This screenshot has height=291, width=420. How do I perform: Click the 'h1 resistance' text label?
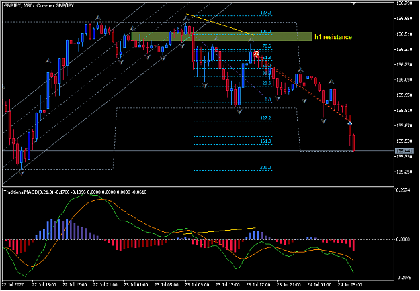click(x=333, y=37)
